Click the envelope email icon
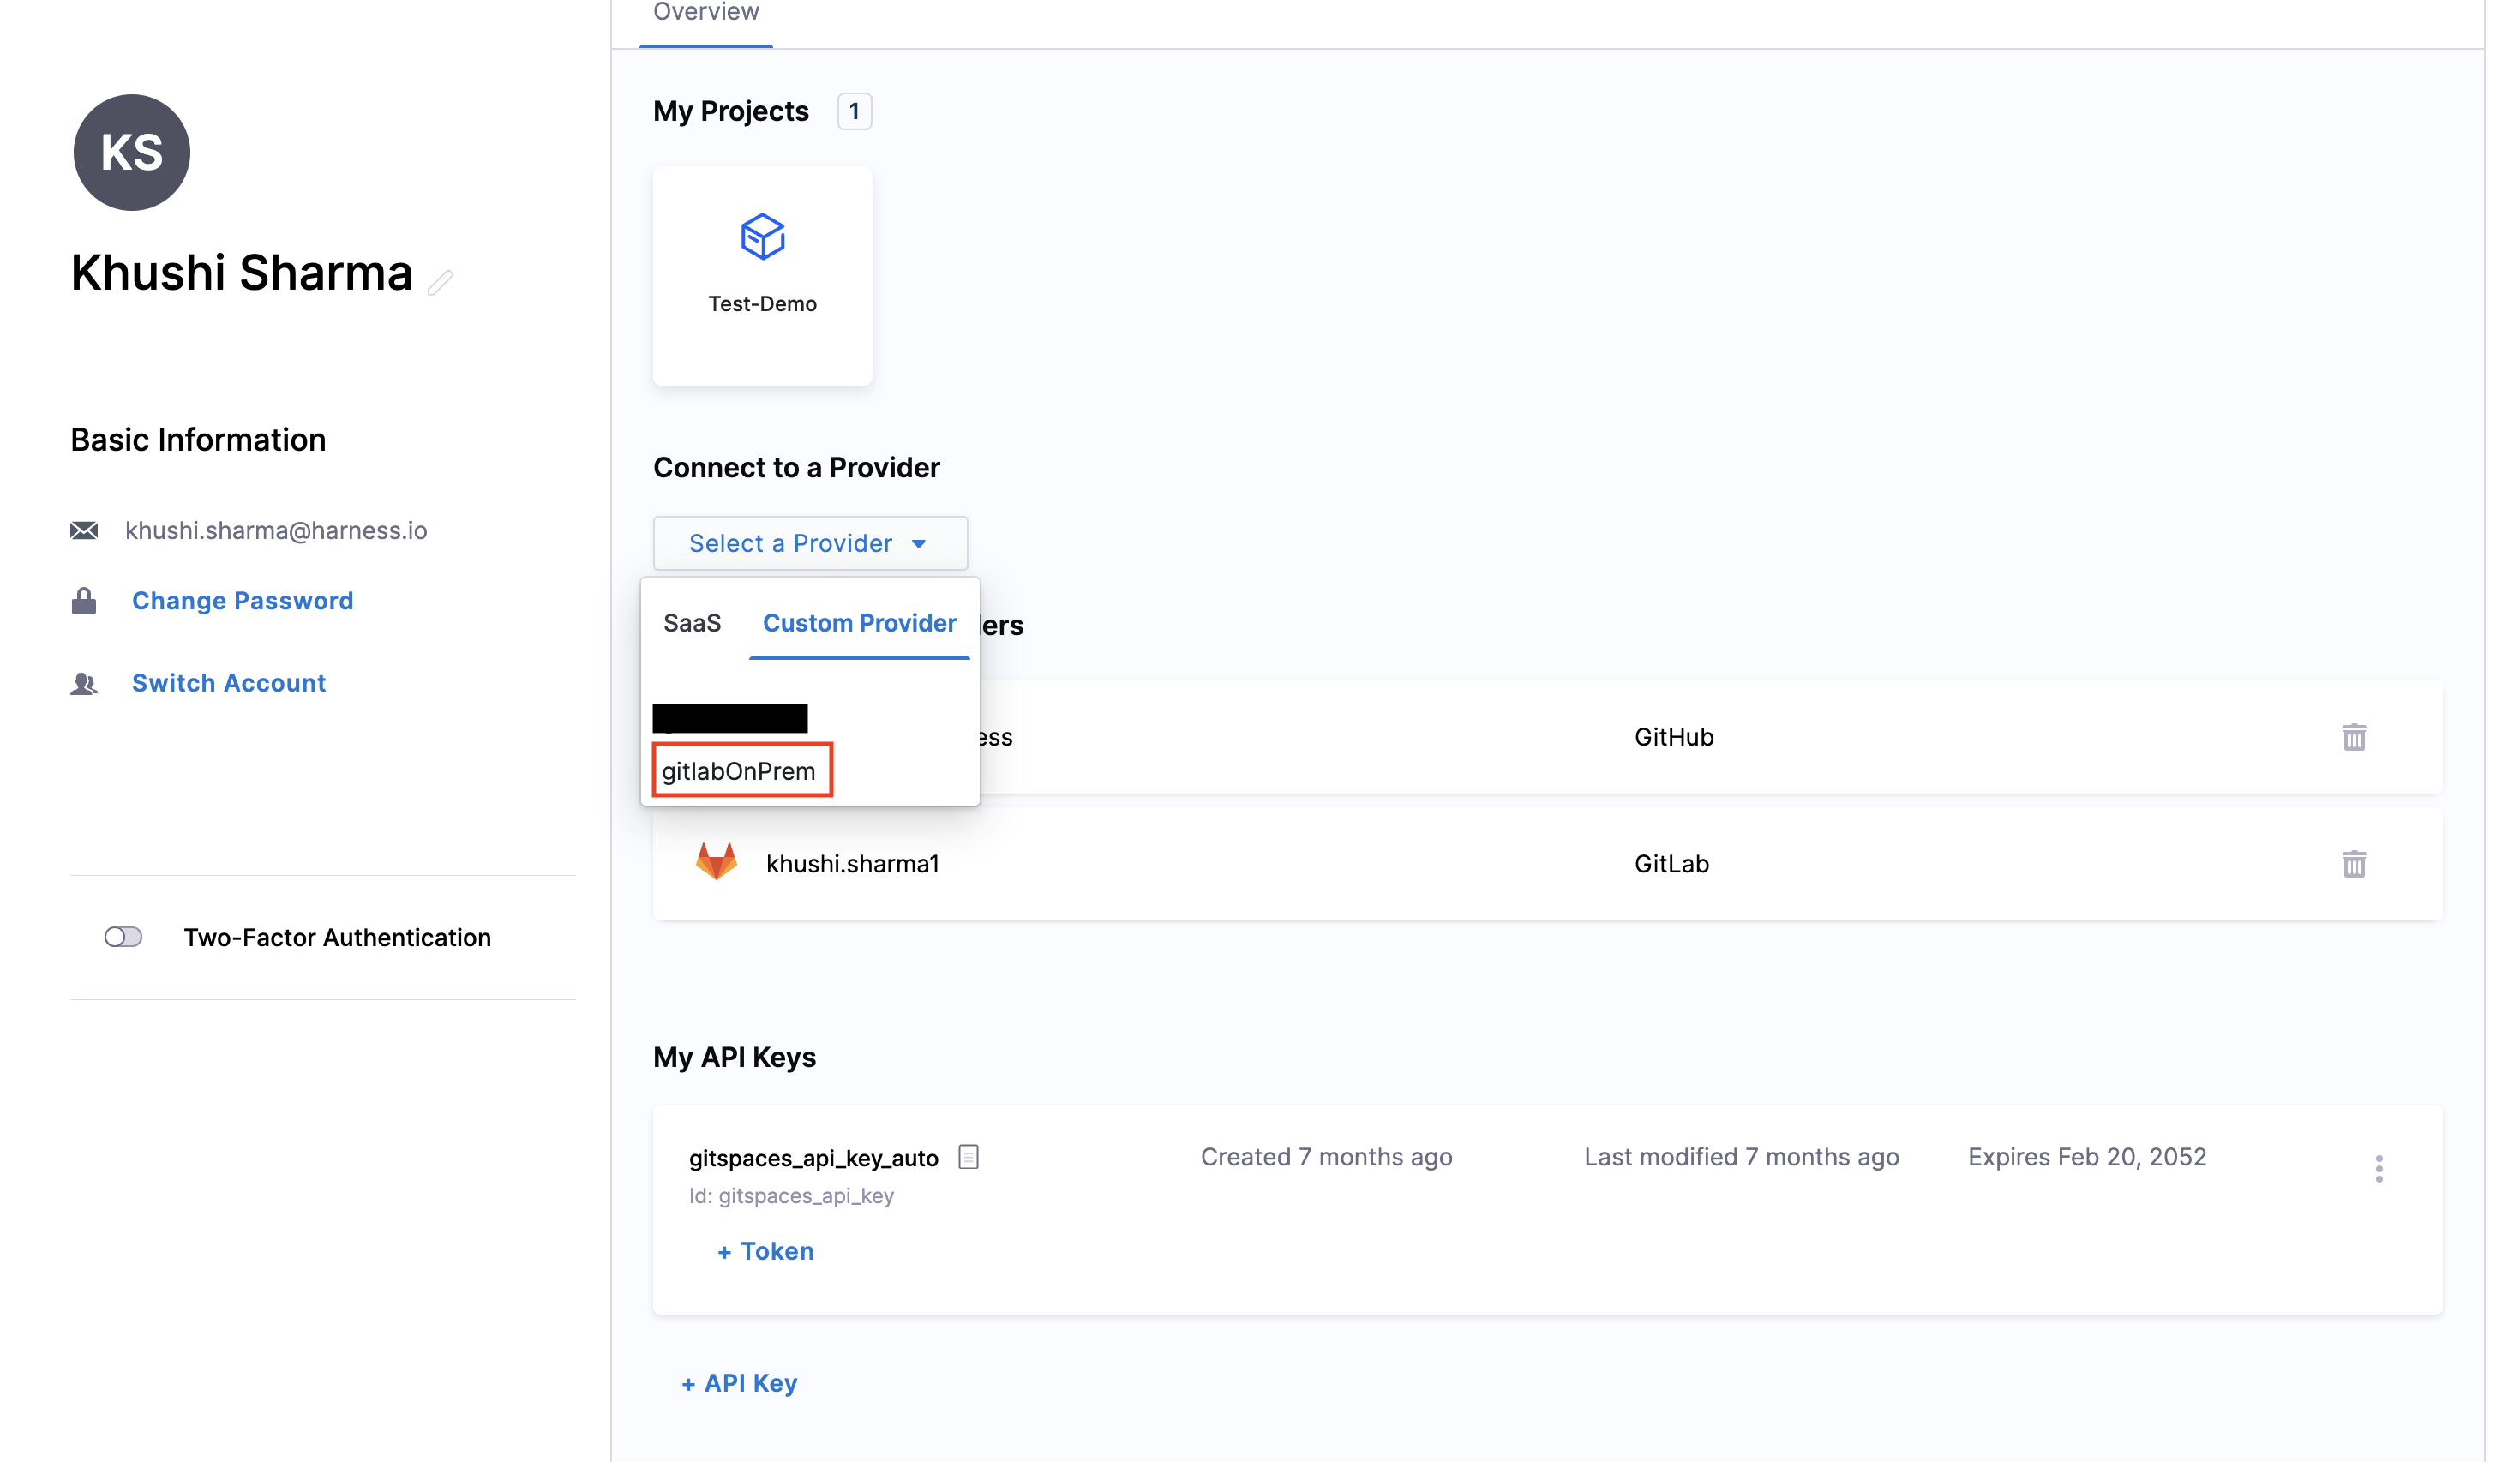This screenshot has height=1462, width=2520. point(84,530)
